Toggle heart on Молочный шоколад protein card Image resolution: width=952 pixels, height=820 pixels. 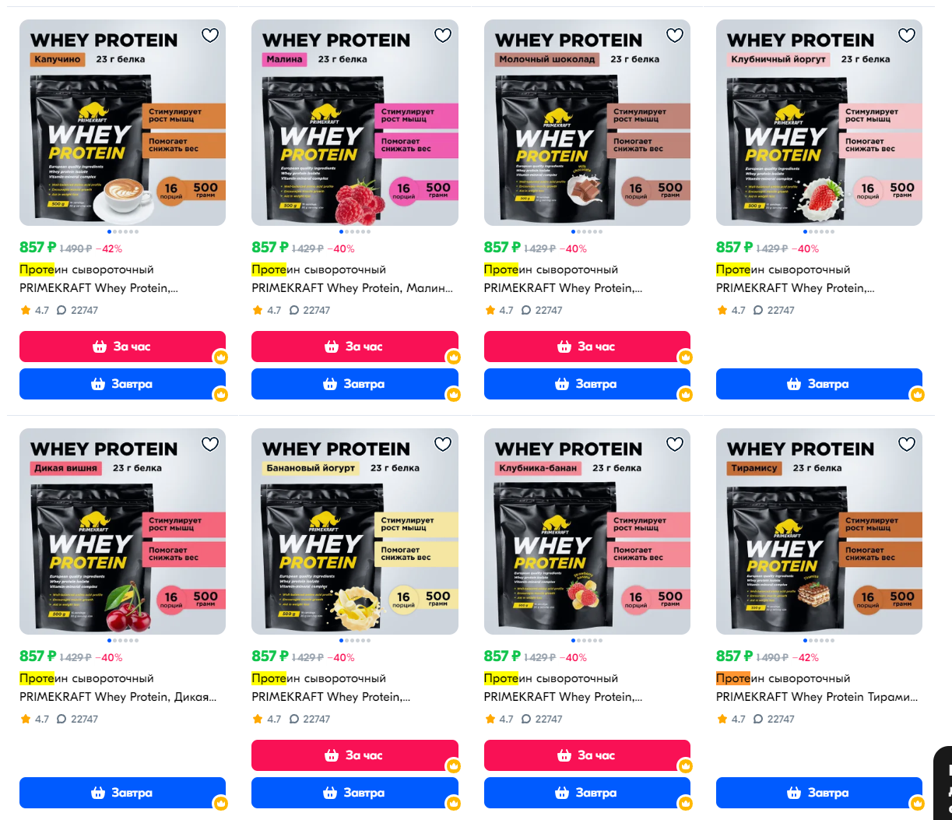click(x=675, y=35)
